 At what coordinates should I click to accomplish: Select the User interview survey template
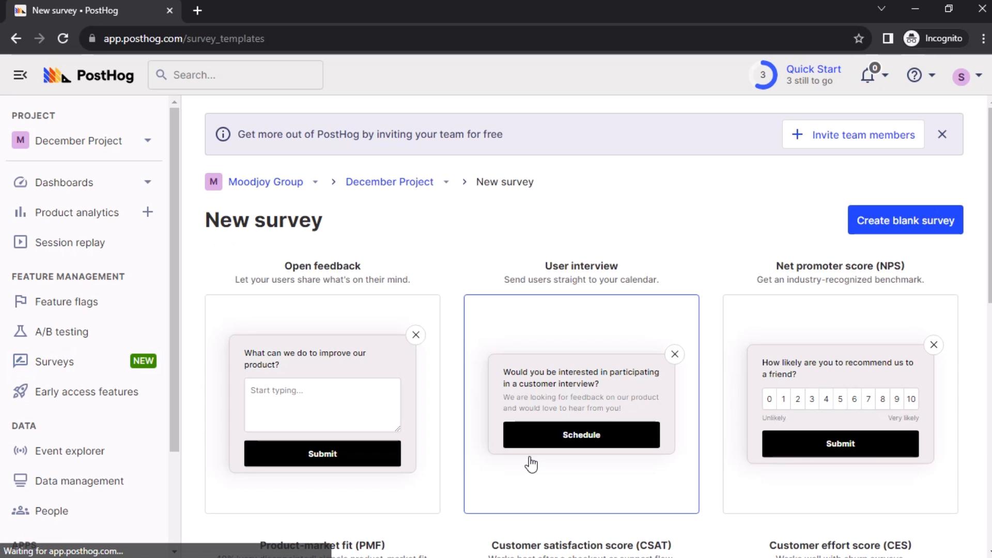pyautogui.click(x=581, y=404)
